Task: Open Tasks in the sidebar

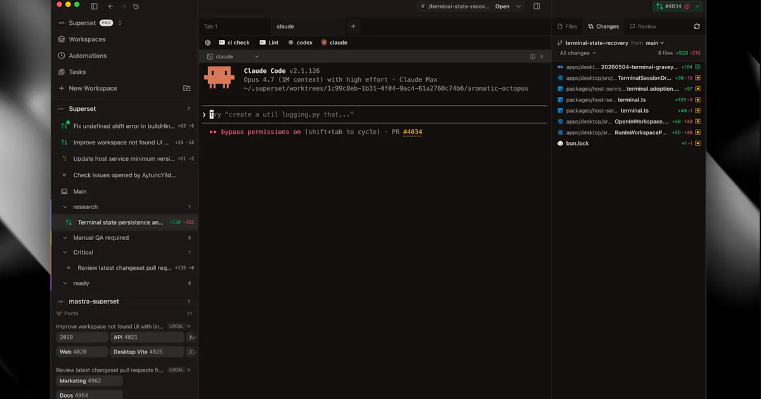Action: pyautogui.click(x=77, y=72)
